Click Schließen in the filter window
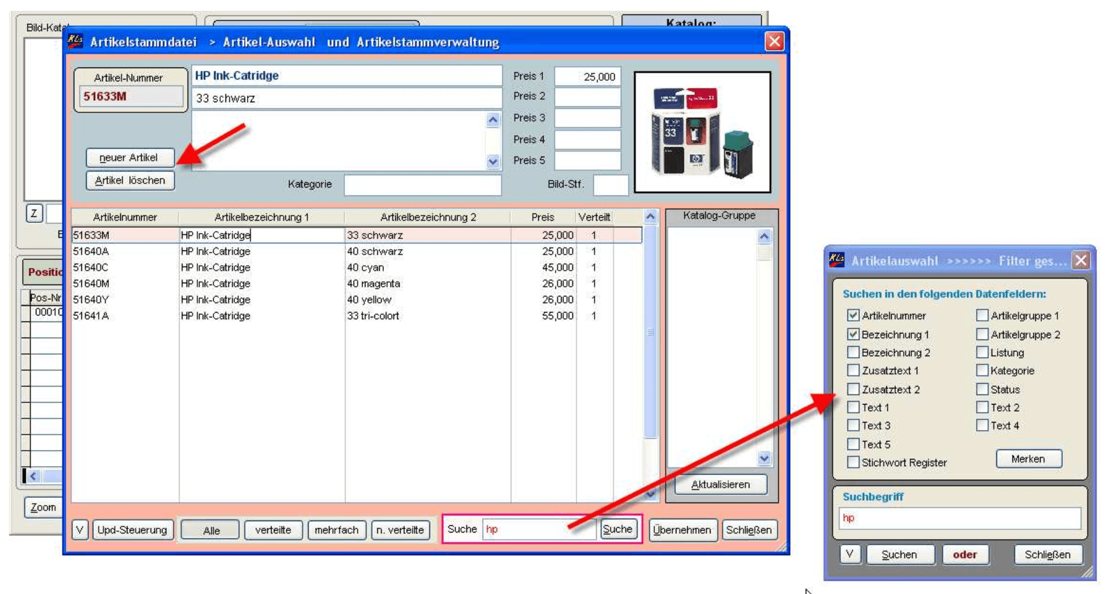 [1048, 555]
